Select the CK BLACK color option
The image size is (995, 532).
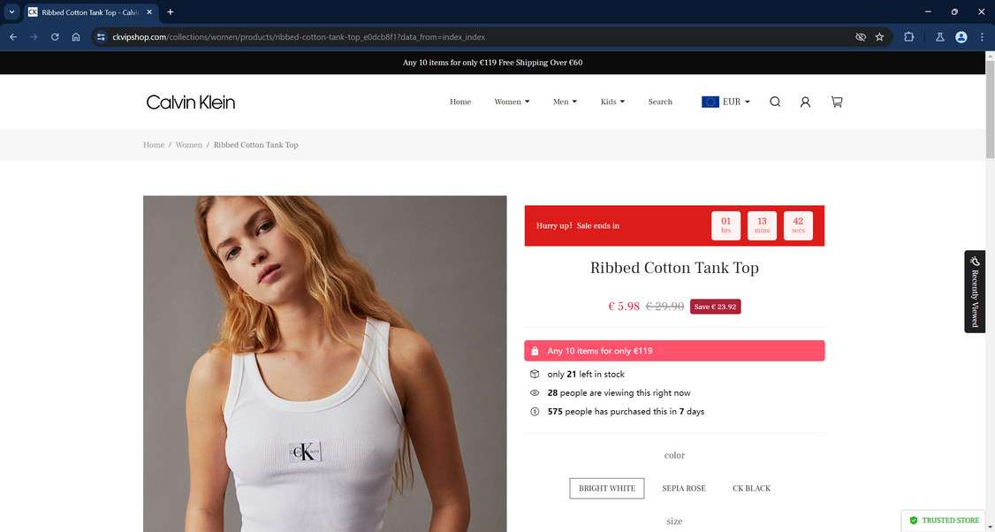click(751, 488)
